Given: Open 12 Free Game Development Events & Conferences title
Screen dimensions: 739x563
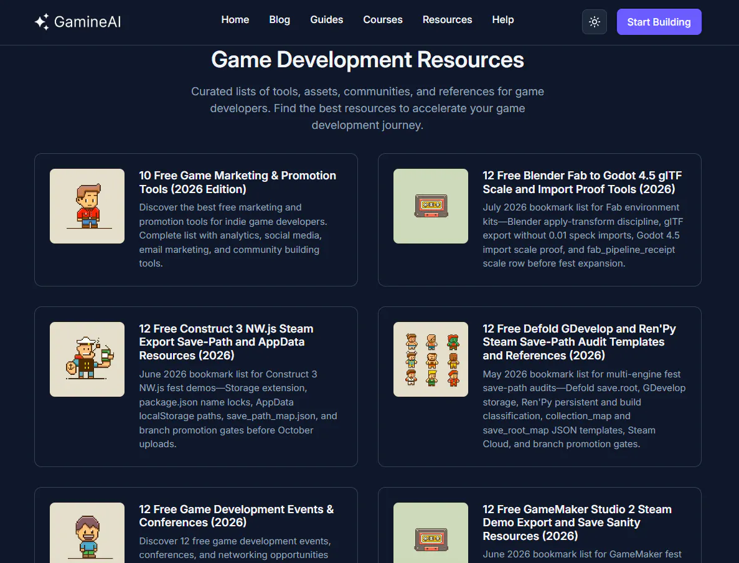Looking at the screenshot, I should 237,516.
